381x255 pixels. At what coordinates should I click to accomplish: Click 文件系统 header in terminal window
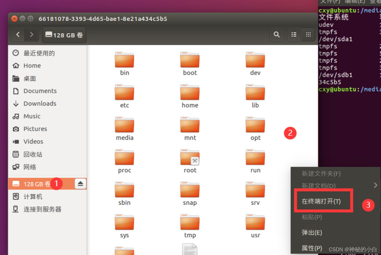pos(334,17)
